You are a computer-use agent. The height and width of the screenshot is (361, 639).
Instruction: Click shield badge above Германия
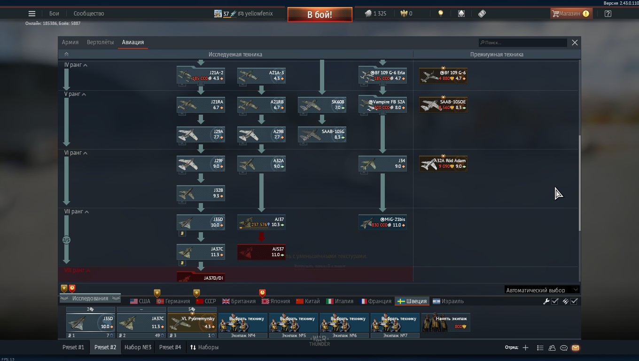coord(157,293)
